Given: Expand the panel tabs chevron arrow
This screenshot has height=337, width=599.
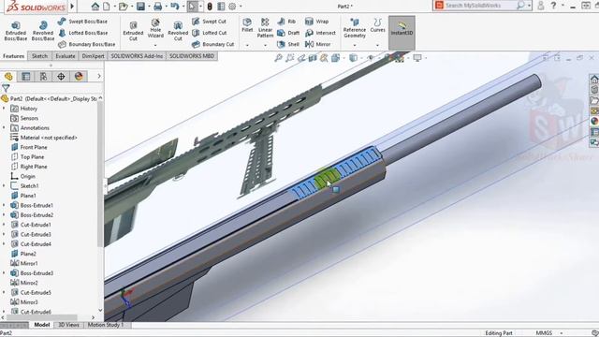Looking at the screenshot, I should pos(99,77).
